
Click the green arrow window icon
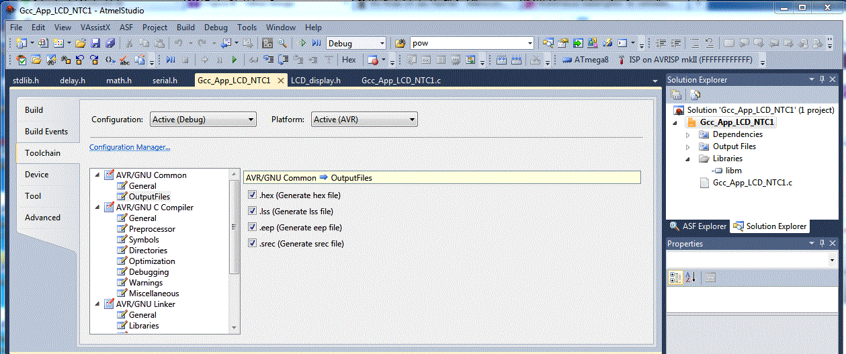(x=578, y=43)
